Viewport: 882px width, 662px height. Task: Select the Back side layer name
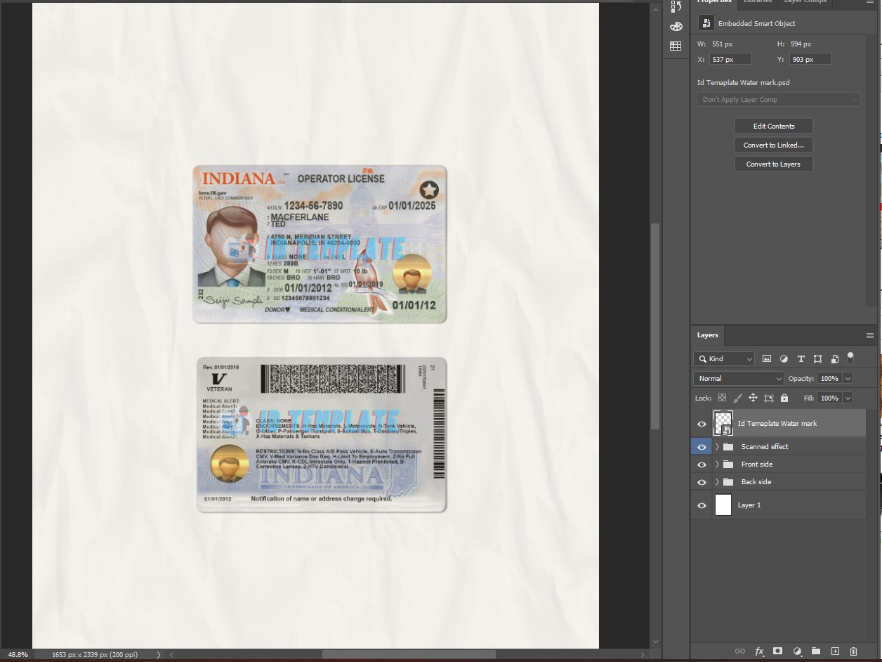(756, 482)
